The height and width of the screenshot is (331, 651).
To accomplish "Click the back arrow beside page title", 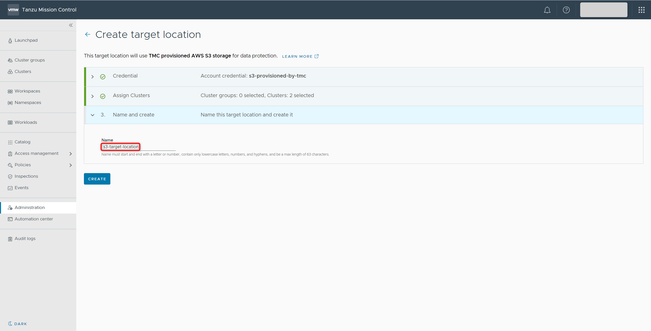I will pyautogui.click(x=88, y=34).
